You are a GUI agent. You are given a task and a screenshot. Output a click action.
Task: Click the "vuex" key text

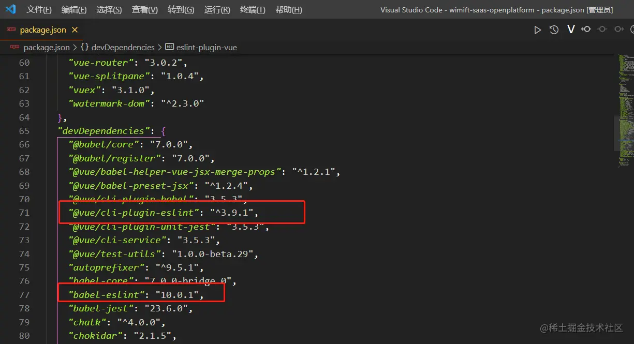[85, 90]
